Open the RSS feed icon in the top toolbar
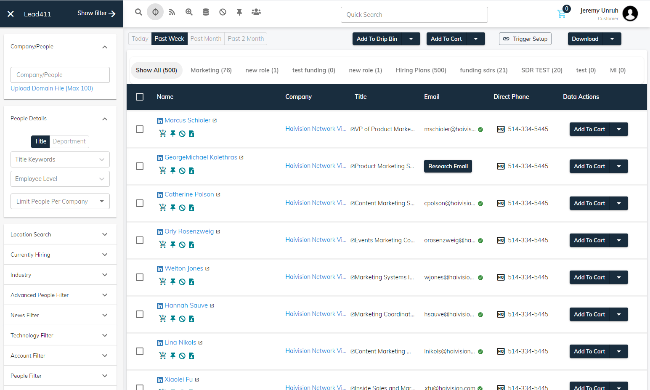The width and height of the screenshot is (650, 390). (172, 12)
